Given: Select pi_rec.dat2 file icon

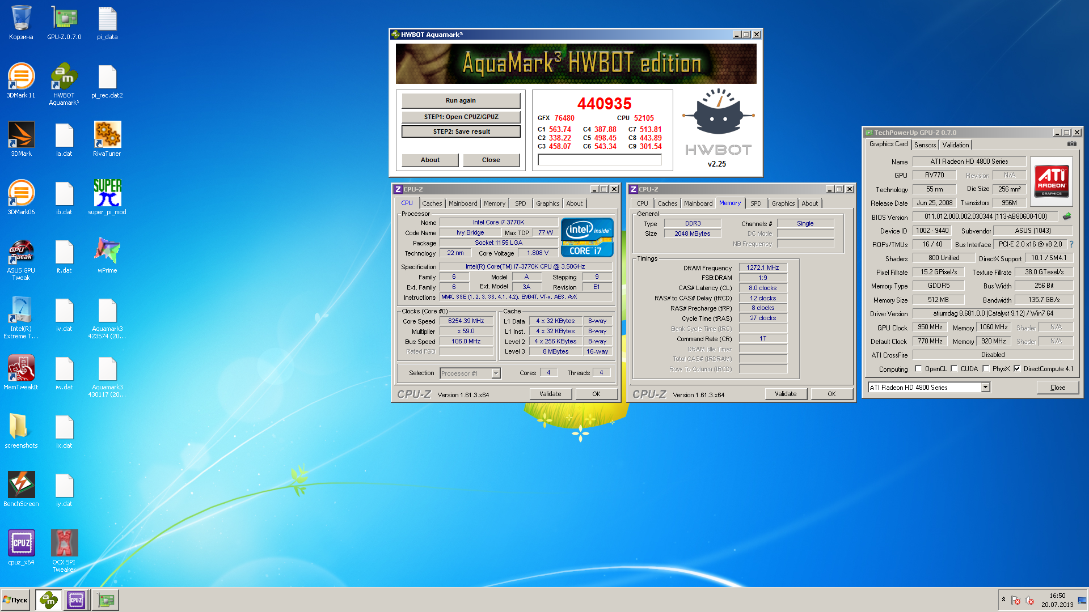Looking at the screenshot, I should coord(107,81).
